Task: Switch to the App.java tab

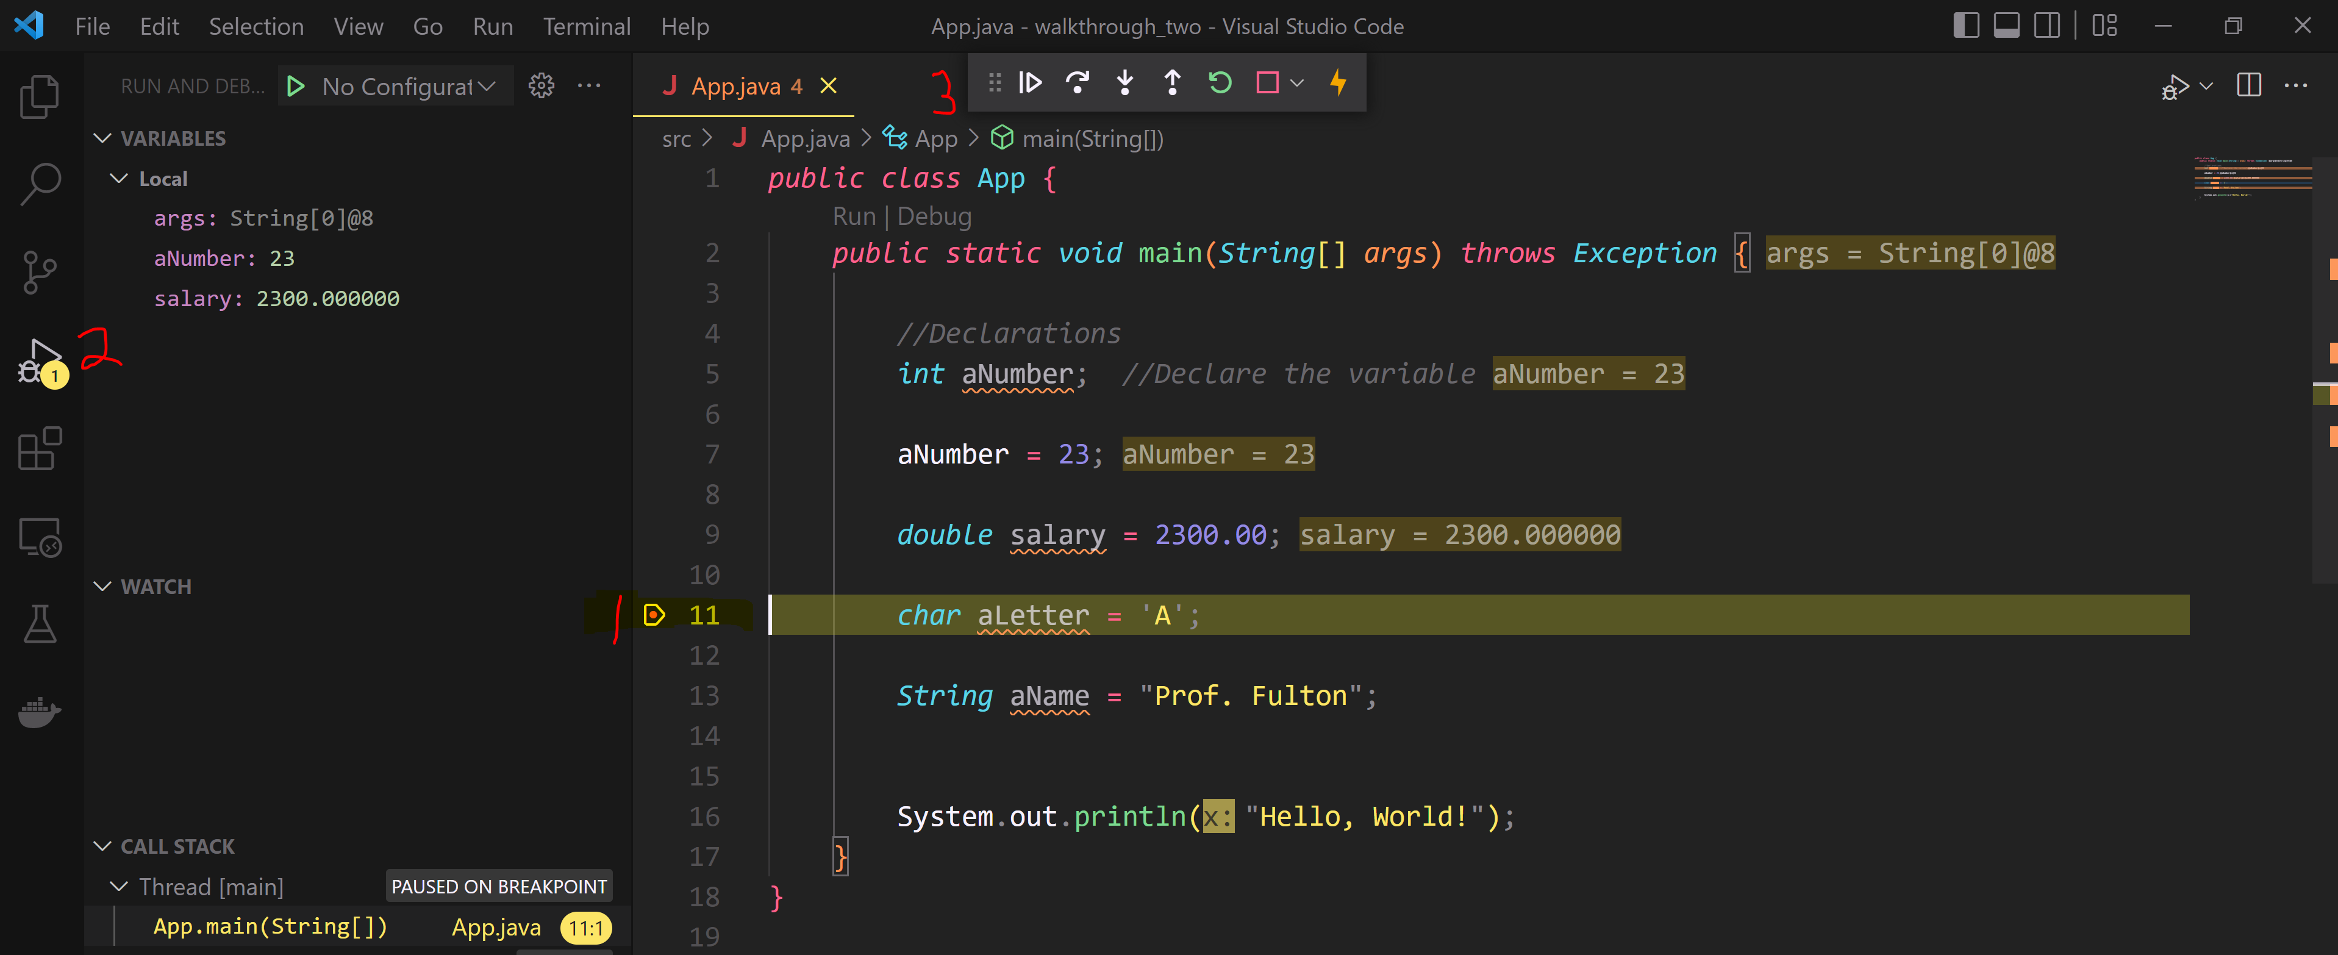Action: click(737, 85)
